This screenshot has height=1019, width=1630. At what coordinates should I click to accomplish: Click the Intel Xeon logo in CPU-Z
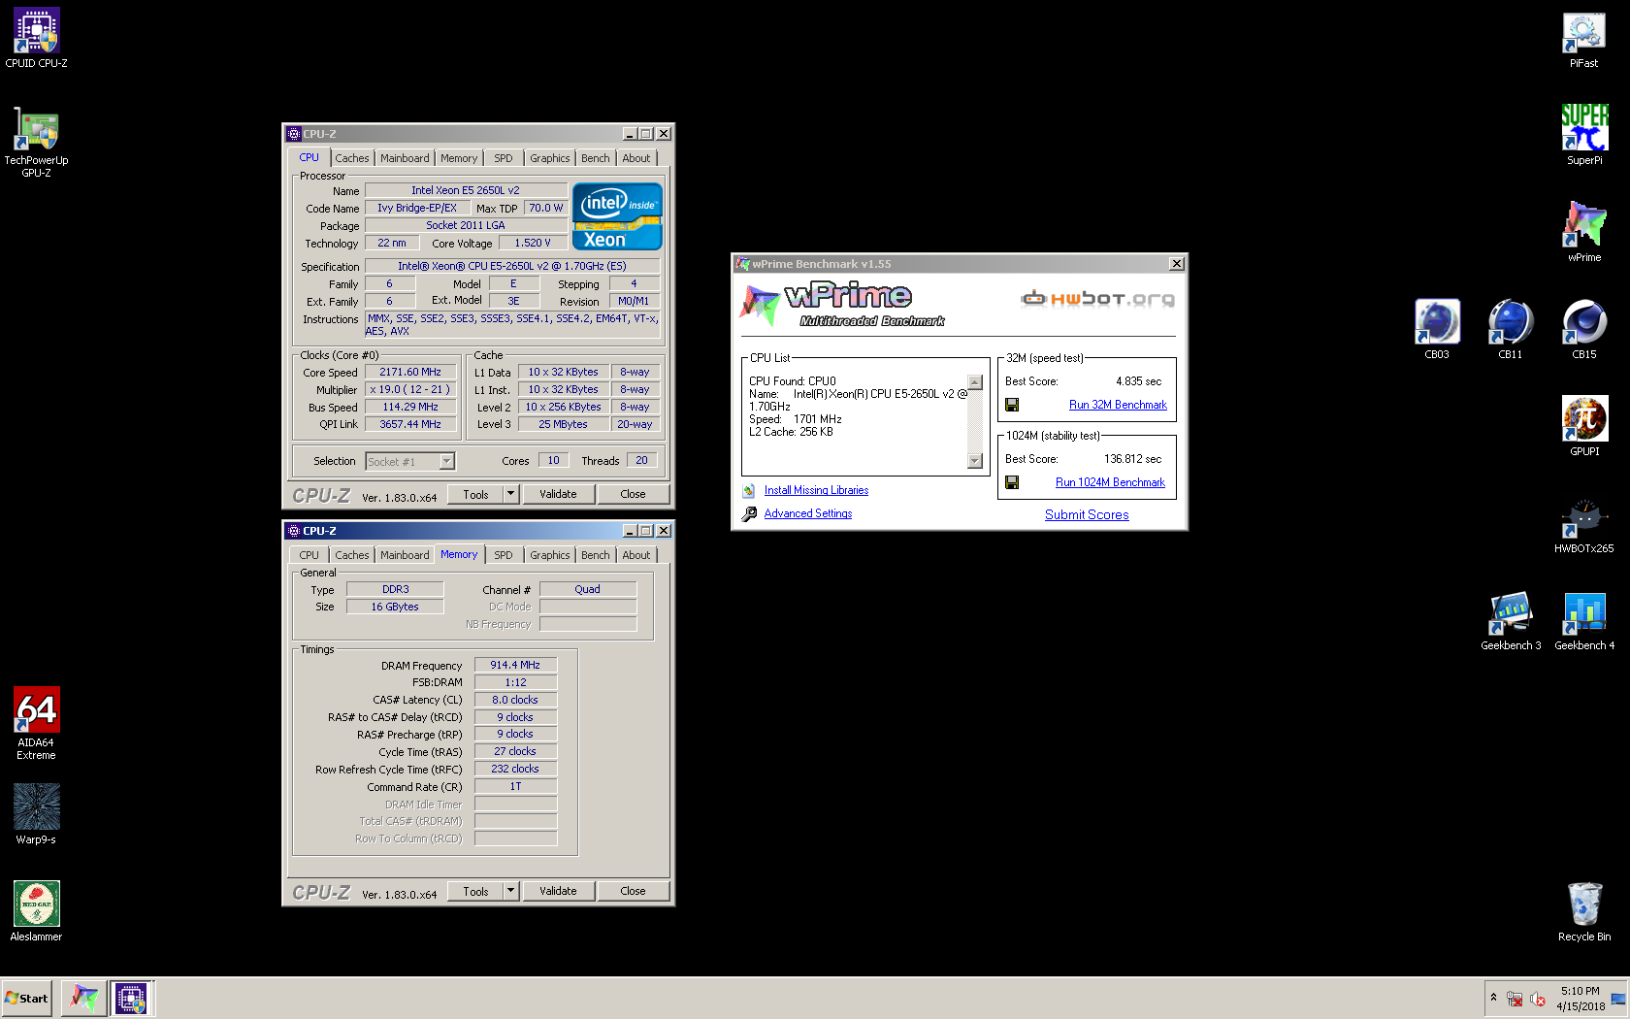point(617,216)
